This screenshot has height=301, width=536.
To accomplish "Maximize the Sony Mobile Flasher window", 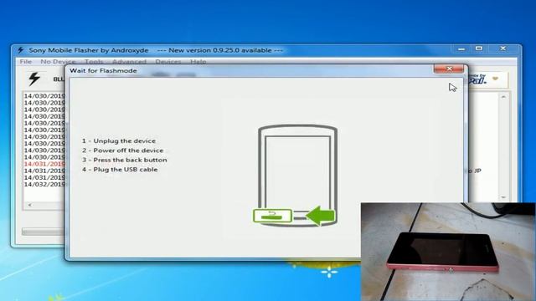I will [x=479, y=48].
